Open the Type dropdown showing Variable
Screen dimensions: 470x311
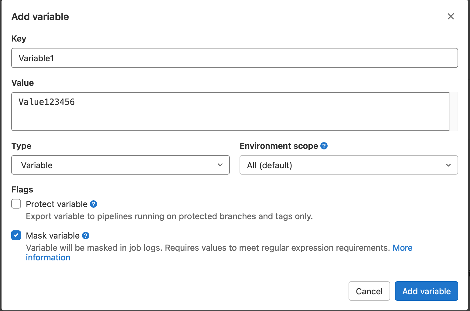121,165
